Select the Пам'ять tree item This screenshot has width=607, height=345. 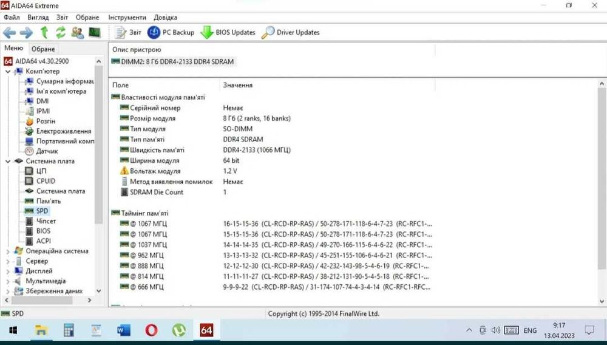42,201
